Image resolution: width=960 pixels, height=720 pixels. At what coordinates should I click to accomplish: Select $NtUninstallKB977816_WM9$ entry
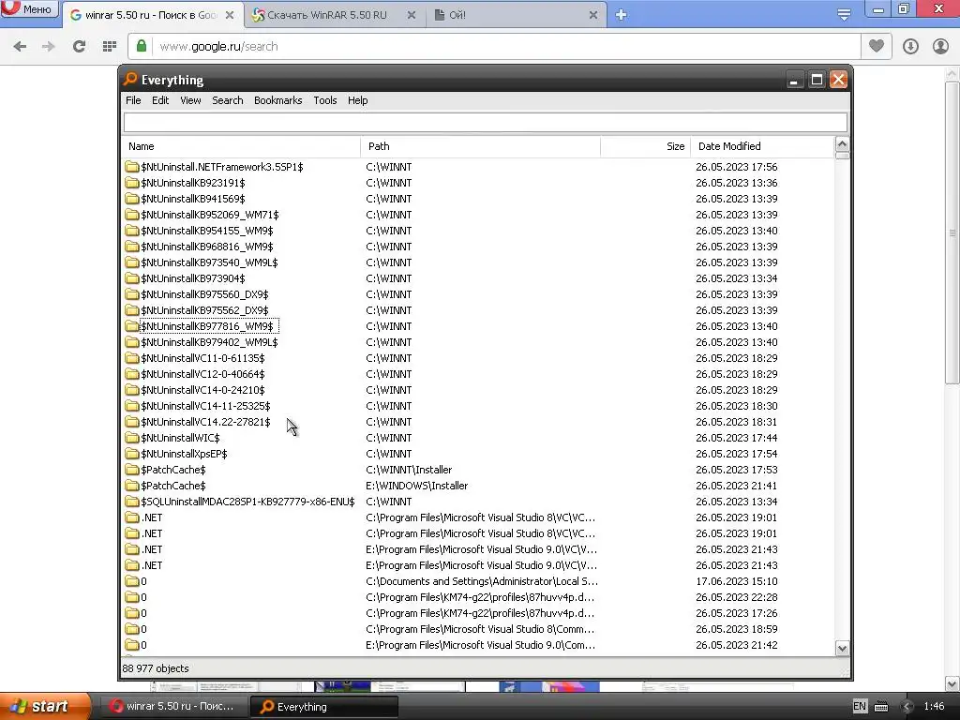[207, 326]
